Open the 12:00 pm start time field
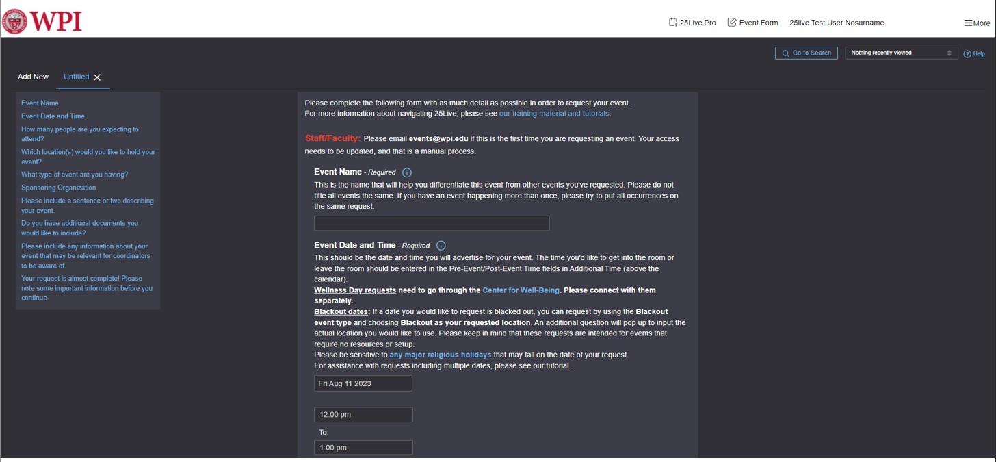The height and width of the screenshot is (462, 996). (363, 414)
